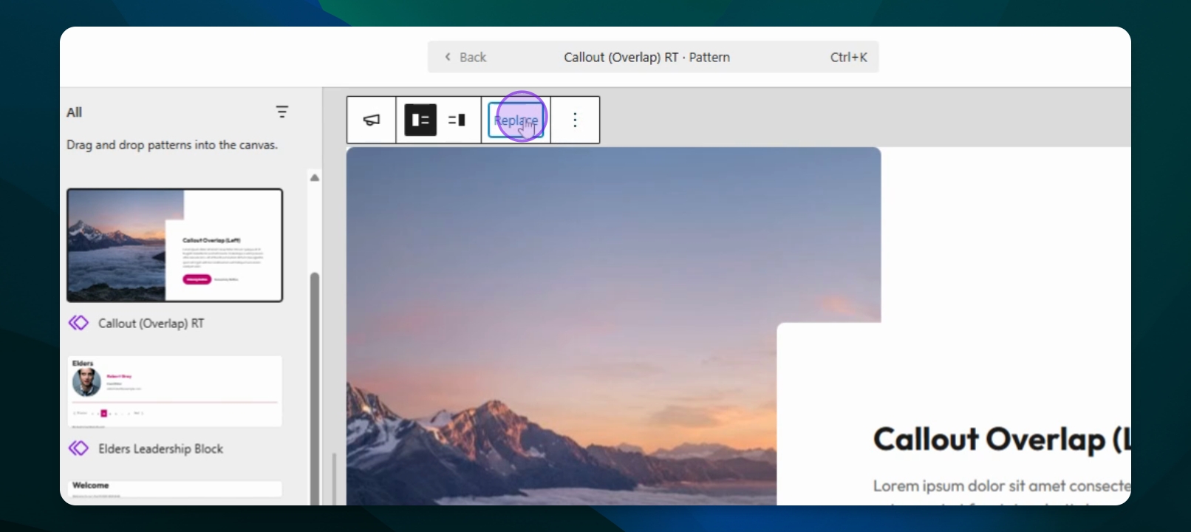Open the block options three-dot menu
The image size is (1191, 532).
[575, 120]
